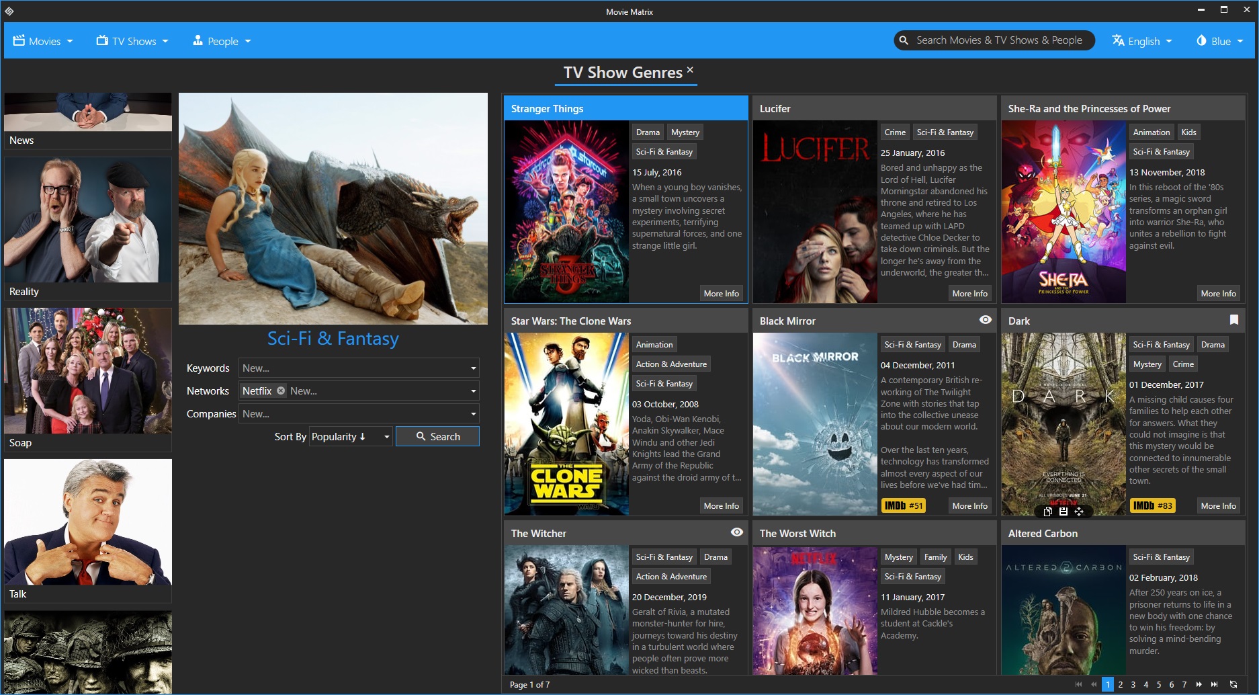Viewport: 1259px width, 695px height.
Task: Click the Lucifer poster image
Action: (815, 212)
